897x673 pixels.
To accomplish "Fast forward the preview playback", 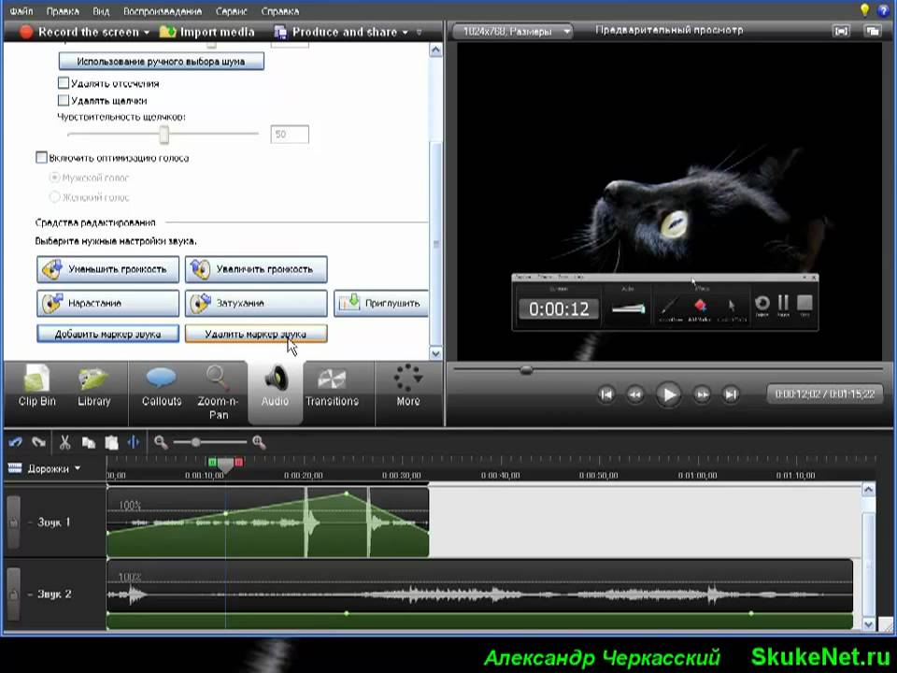I will [x=702, y=394].
